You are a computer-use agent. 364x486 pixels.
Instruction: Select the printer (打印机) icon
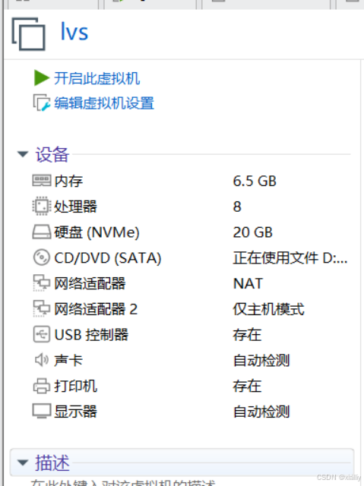click(x=42, y=386)
